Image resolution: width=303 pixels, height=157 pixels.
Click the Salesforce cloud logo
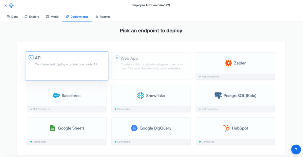56,96
